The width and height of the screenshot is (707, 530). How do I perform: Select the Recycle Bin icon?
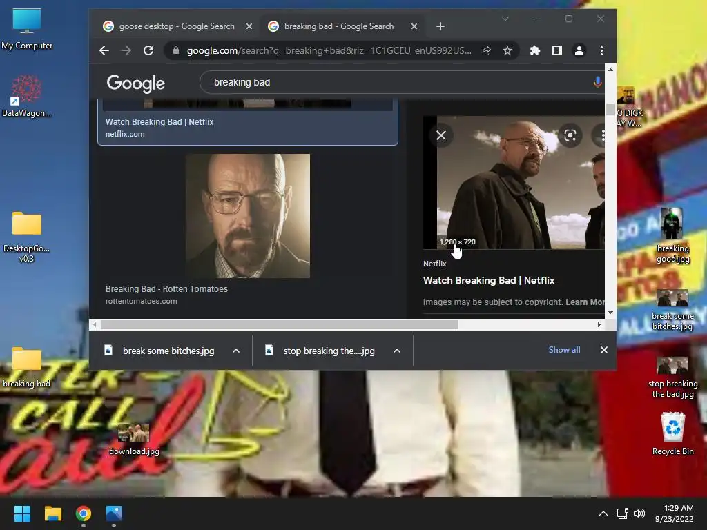click(672, 433)
